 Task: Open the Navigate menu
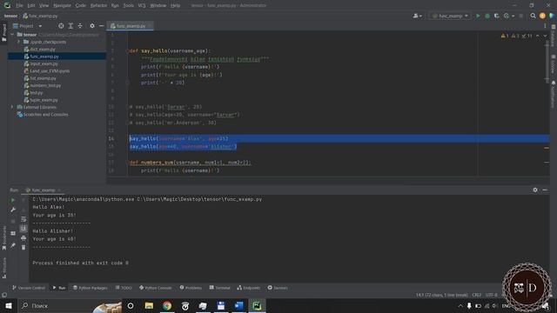point(62,5)
